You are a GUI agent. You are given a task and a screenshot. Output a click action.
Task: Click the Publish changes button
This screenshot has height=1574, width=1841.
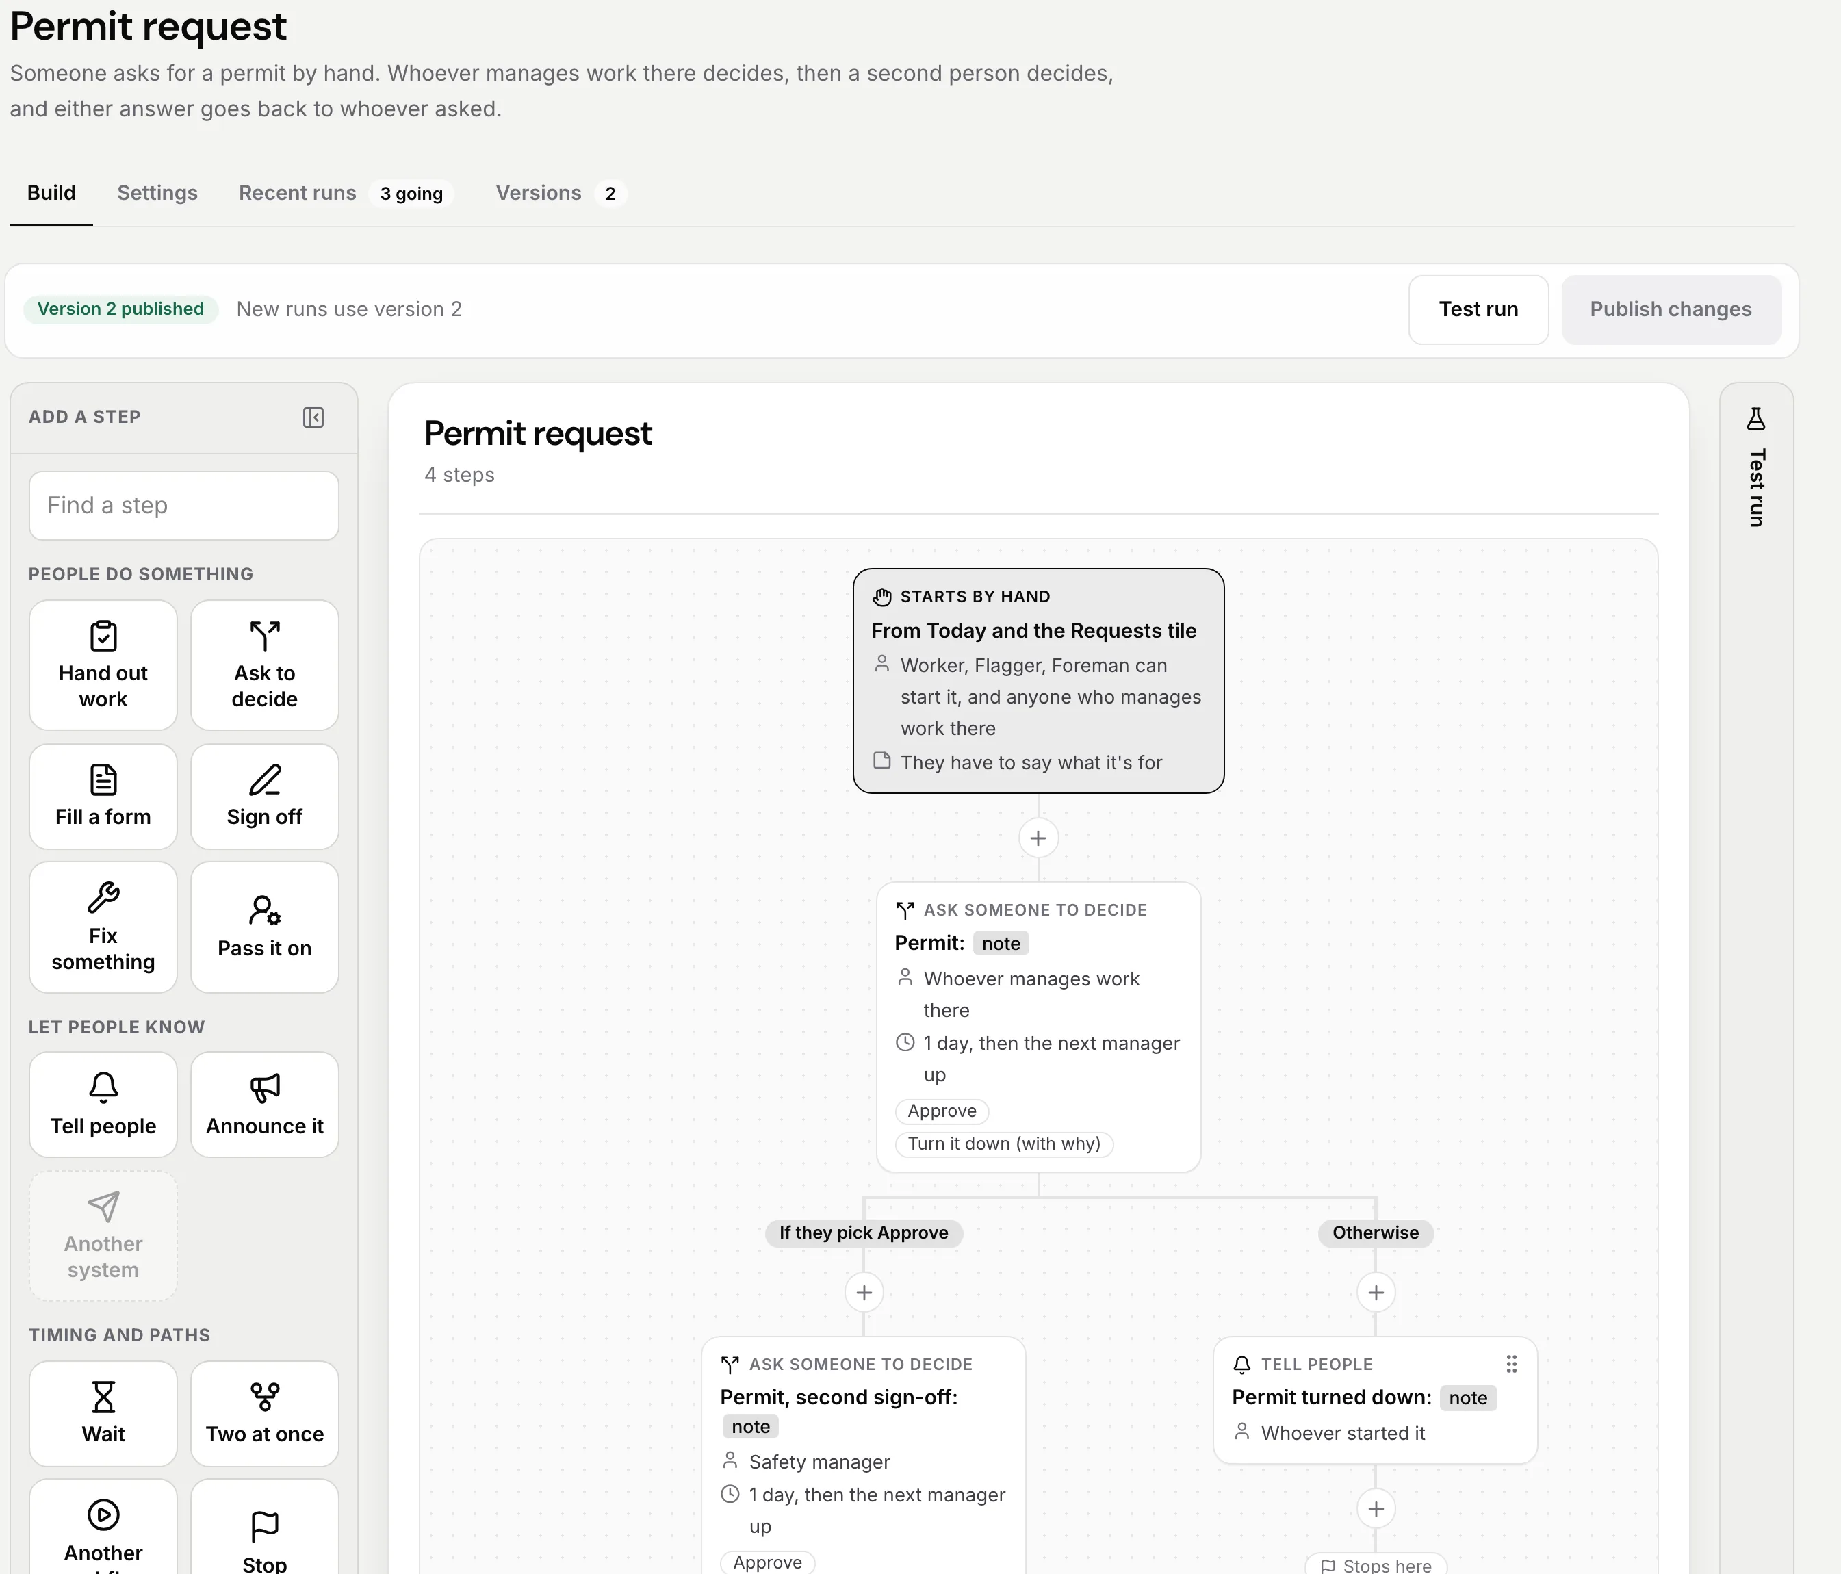pos(1671,309)
